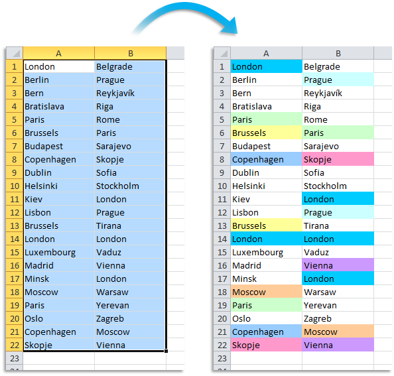
Task: Click the purple Vienna cell in row 16
Action: (338, 265)
